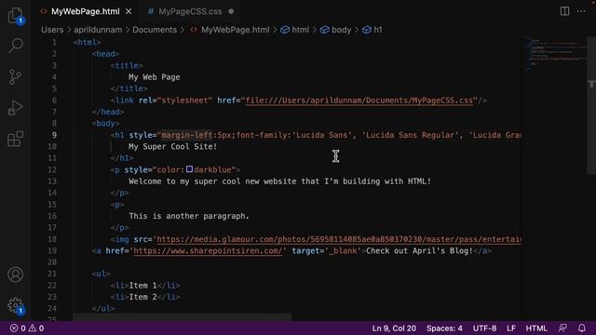Change end of line sequence LF

click(511, 328)
